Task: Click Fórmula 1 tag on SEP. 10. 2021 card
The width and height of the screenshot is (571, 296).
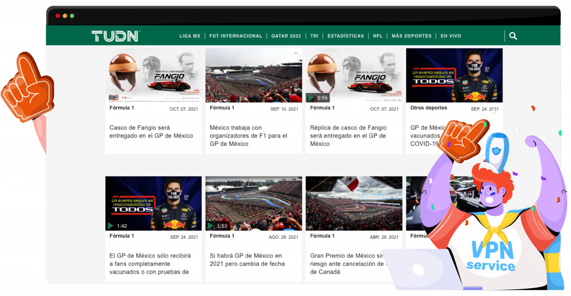Action: click(x=222, y=108)
